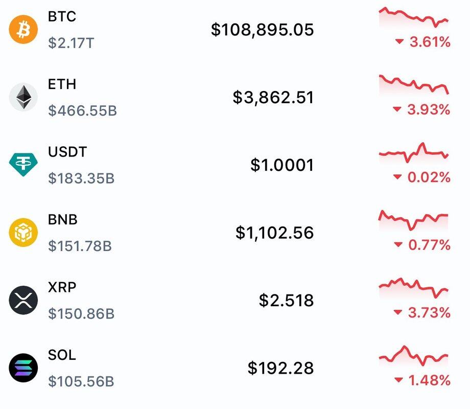Click the BTC price $108,895.05
Image resolution: width=470 pixels, height=409 pixels.
tap(262, 30)
